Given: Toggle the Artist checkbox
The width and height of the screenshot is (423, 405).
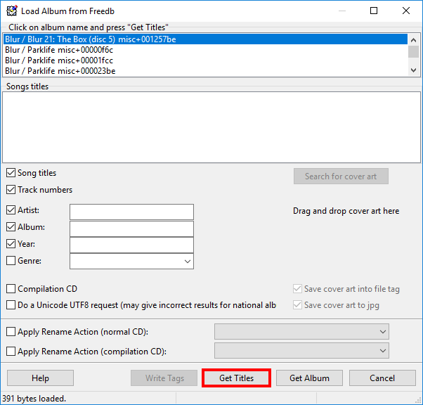Looking at the screenshot, I should (11, 210).
